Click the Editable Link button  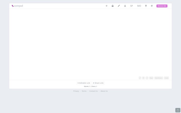click(84, 83)
